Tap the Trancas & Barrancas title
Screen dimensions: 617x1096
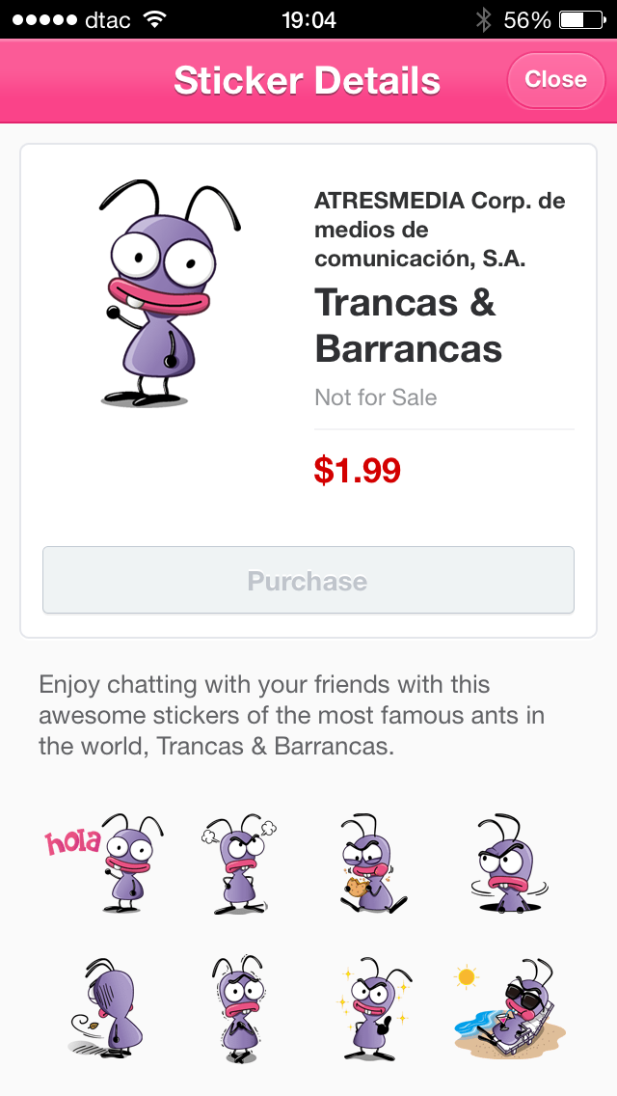pyautogui.click(x=409, y=325)
